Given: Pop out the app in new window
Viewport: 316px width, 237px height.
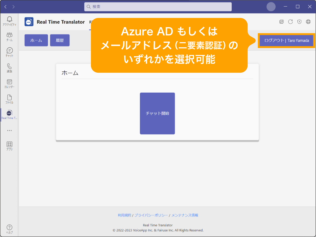Looking at the screenshot, I should pos(282,22).
